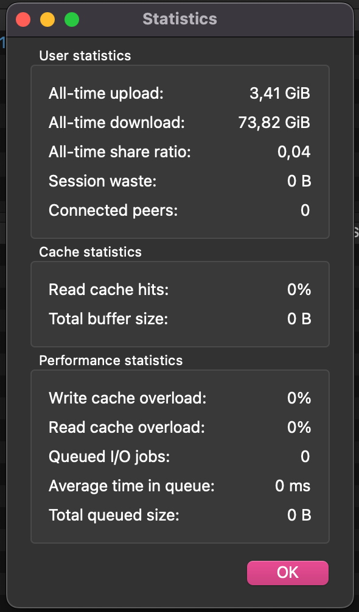Click the Statistics window title
The width and height of the screenshot is (359, 612).
179,19
